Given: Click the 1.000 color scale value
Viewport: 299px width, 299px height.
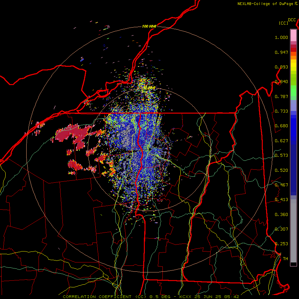Looking at the screenshot, I should point(281,37).
